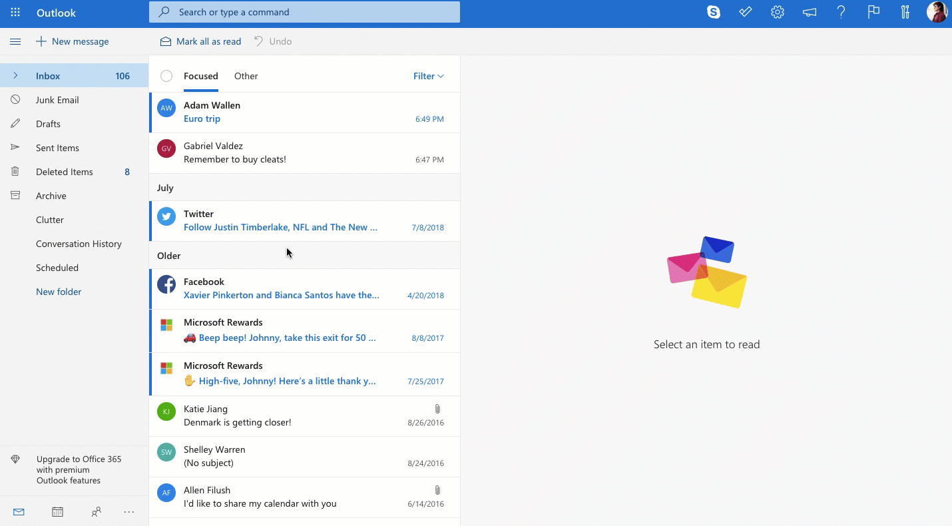Open the To-Do checkmark icon
The height and width of the screenshot is (526, 952).
pyautogui.click(x=746, y=12)
